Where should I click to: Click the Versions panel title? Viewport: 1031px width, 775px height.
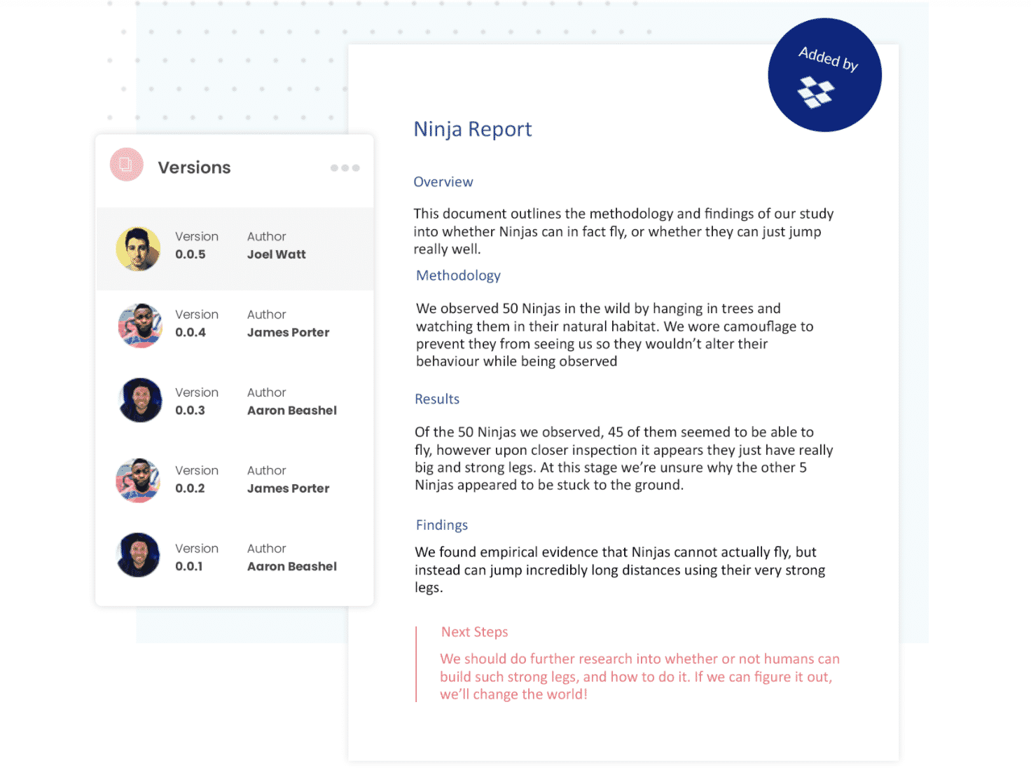pos(194,168)
